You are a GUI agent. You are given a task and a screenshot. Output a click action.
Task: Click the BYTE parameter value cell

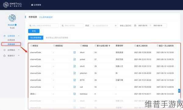82,80
